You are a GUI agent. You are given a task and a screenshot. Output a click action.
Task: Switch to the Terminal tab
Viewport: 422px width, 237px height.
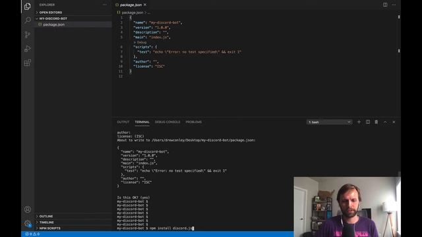(x=142, y=122)
